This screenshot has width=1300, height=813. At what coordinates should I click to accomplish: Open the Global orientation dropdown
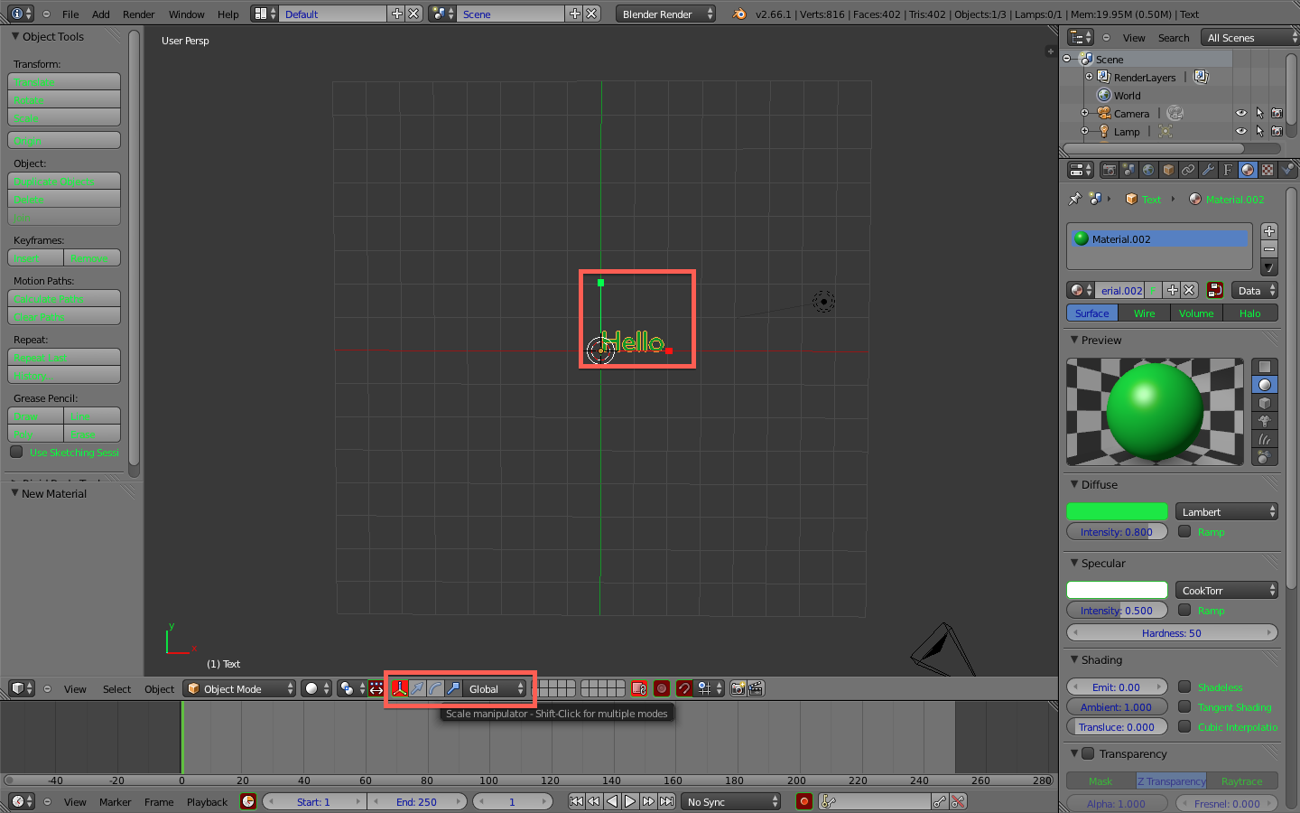coord(494,688)
